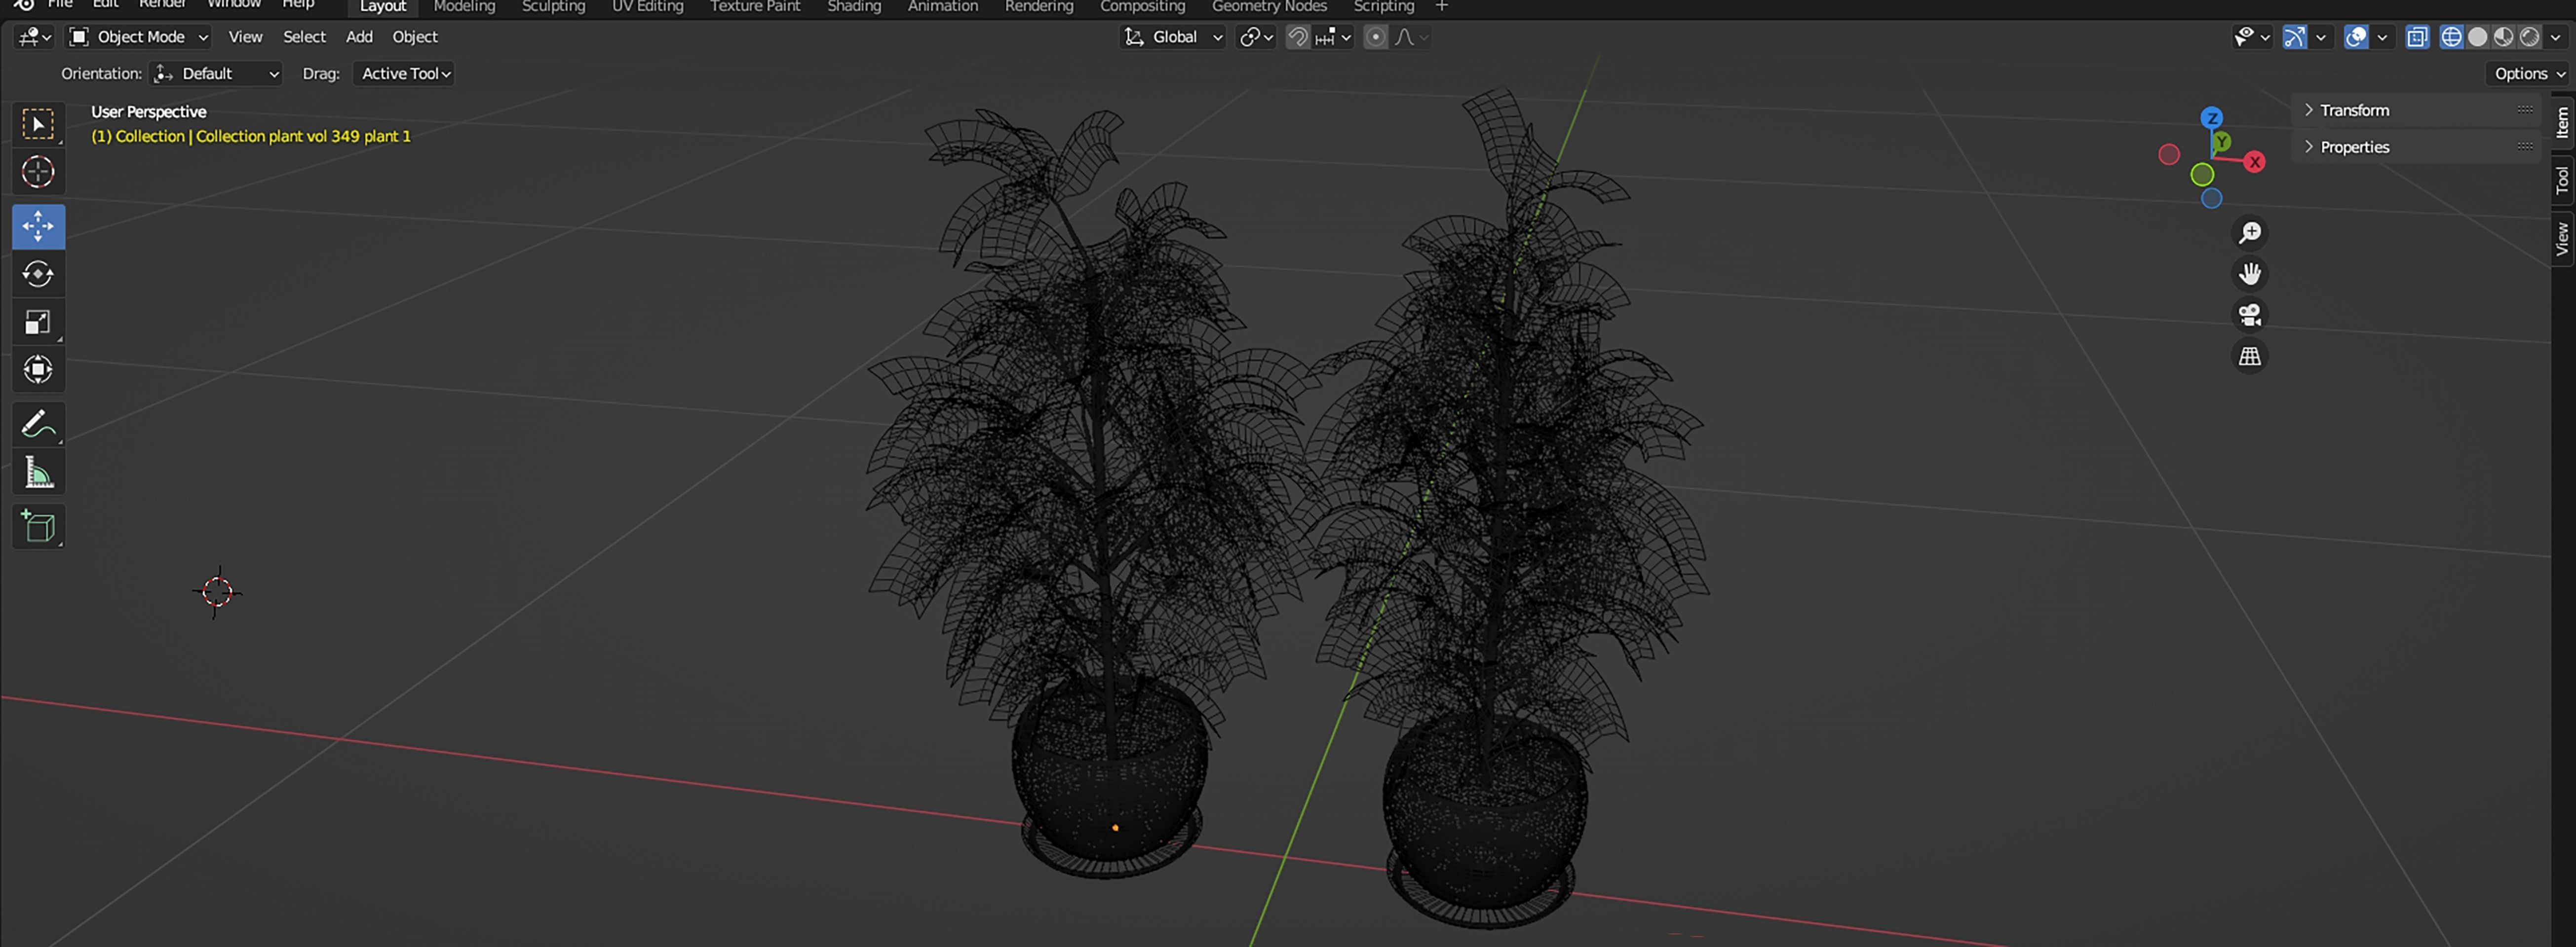Image resolution: width=2576 pixels, height=947 pixels.
Task: Add a new workspace with plus button
Action: click(1442, 7)
